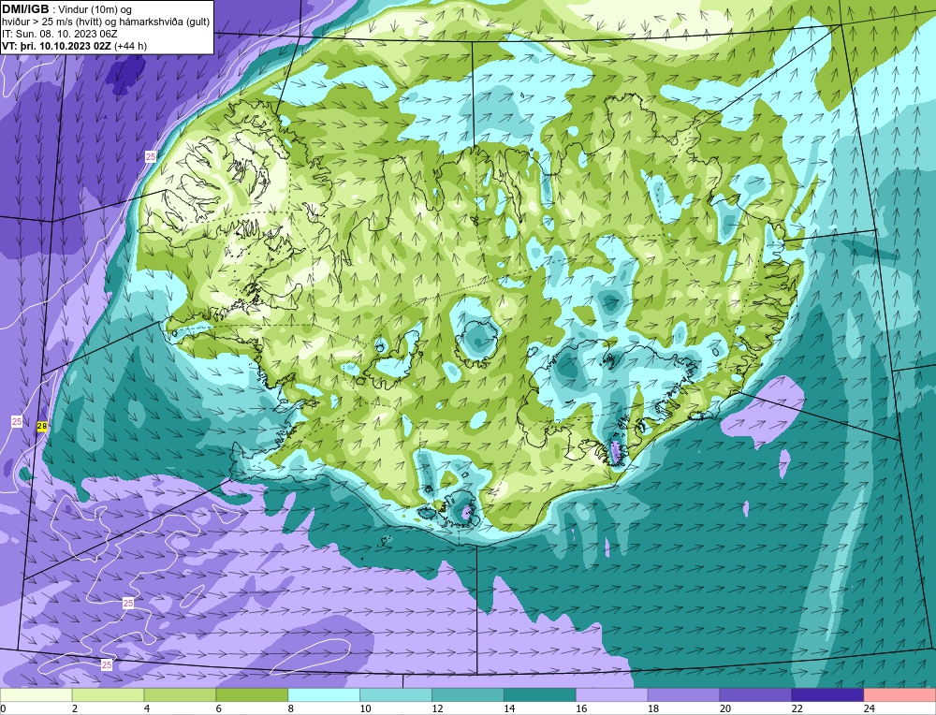936x715 pixels.
Task: Pick the medium green 4–6 m/s legend swatch
Action: point(180,695)
